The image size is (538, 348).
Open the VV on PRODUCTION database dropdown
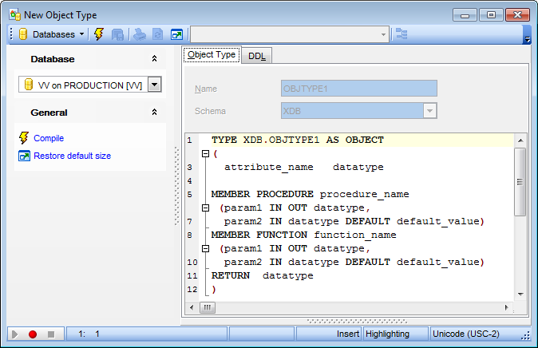click(x=155, y=85)
